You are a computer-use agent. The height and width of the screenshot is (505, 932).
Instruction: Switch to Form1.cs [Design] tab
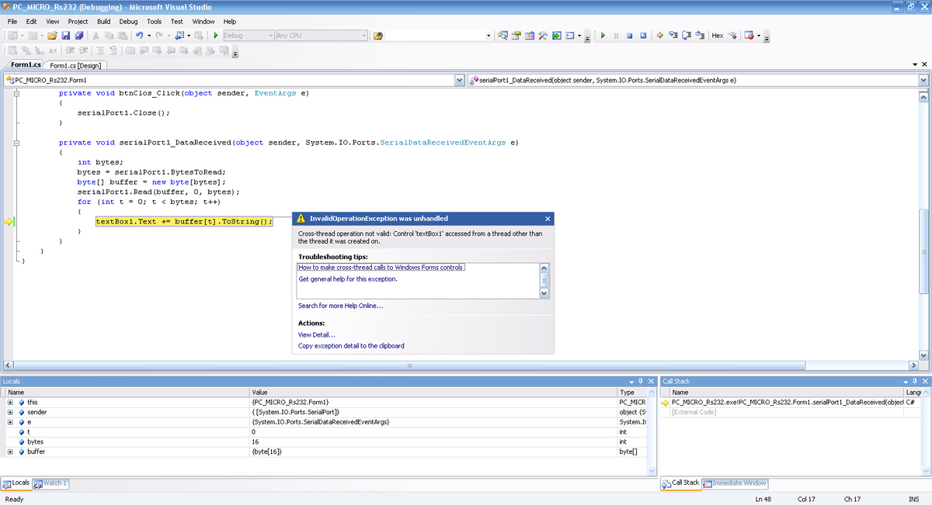tap(75, 66)
